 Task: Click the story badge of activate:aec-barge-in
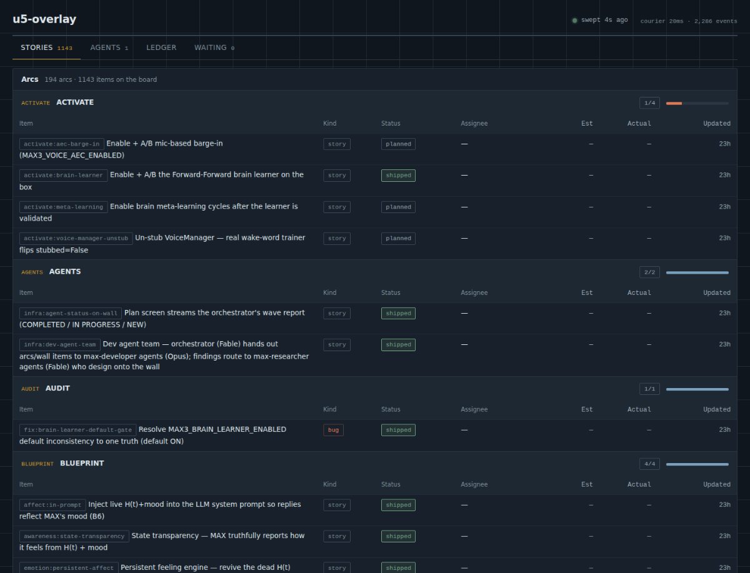[337, 144]
